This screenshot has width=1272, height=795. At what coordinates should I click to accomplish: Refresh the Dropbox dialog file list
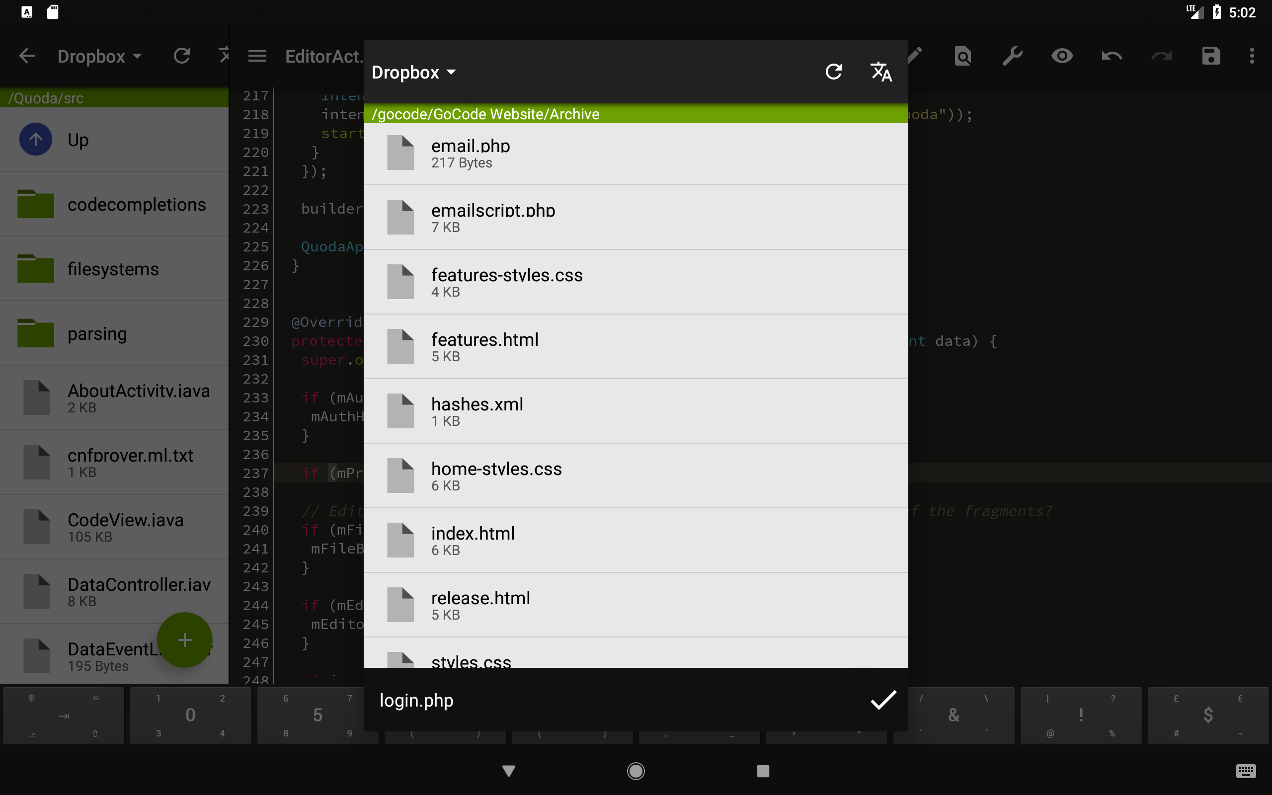[x=834, y=72]
